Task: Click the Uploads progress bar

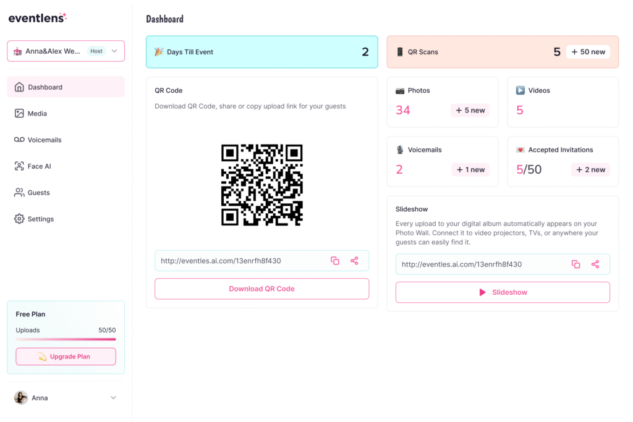Action: (x=66, y=339)
